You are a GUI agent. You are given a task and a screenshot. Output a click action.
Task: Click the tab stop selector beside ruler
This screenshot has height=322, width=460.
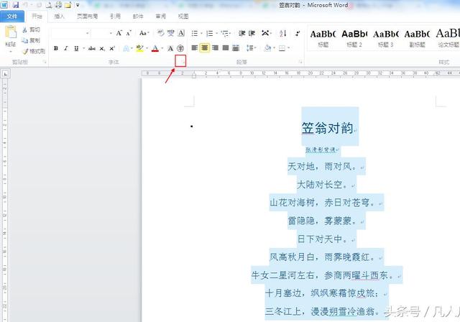[x=5, y=74]
